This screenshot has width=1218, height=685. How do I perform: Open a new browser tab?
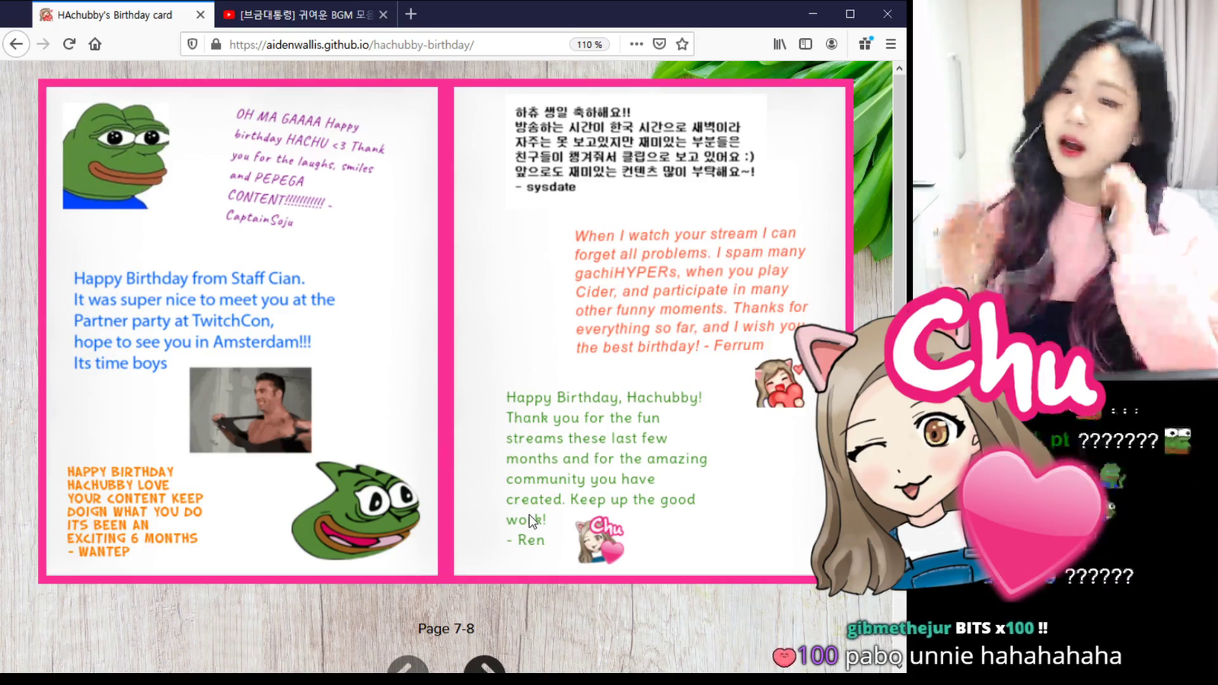pos(411,14)
